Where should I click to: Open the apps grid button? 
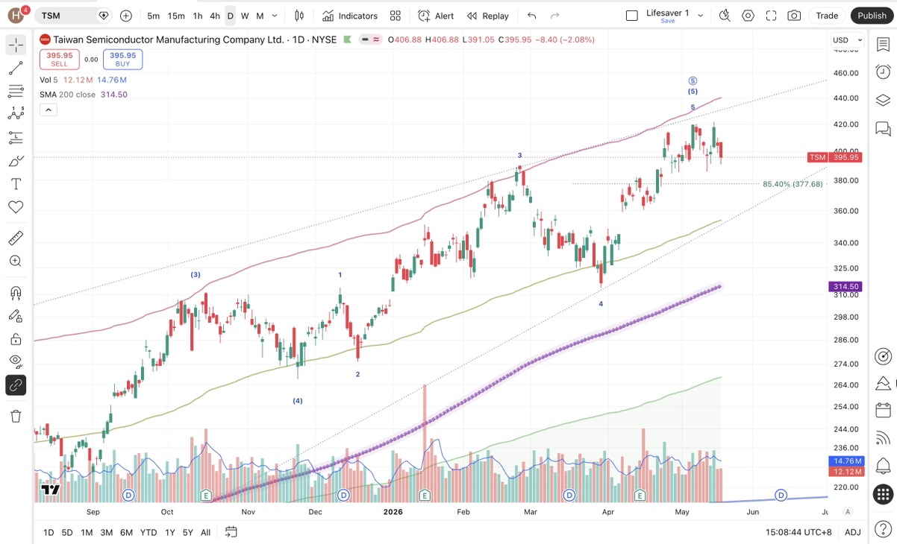[884, 494]
